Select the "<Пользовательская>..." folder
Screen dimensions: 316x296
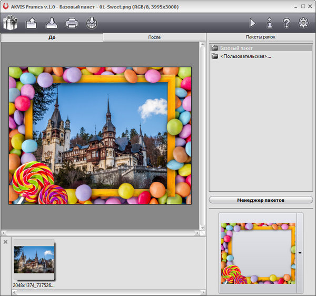pyautogui.click(x=245, y=56)
